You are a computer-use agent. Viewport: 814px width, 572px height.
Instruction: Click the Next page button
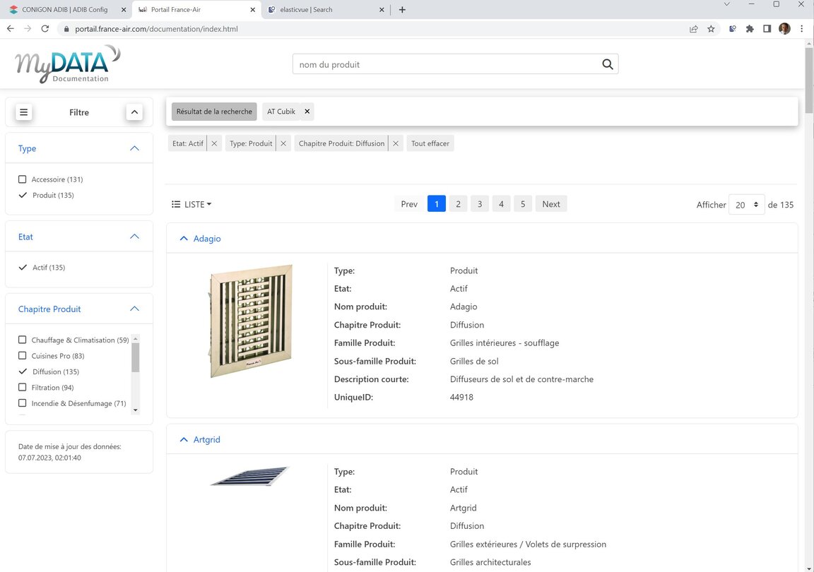click(x=551, y=204)
